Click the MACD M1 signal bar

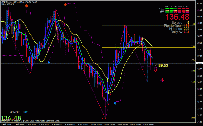[x=167, y=9]
